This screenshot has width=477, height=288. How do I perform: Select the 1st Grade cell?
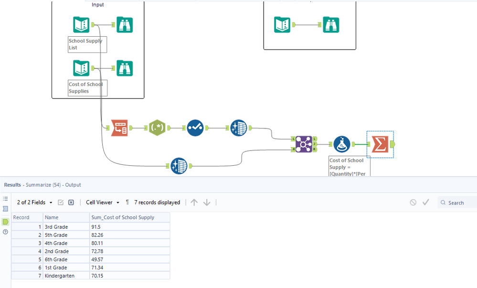[66, 267]
